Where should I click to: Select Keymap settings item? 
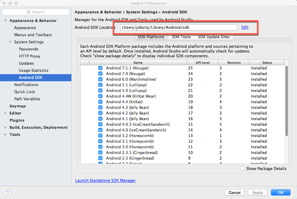pyautogui.click(x=17, y=106)
